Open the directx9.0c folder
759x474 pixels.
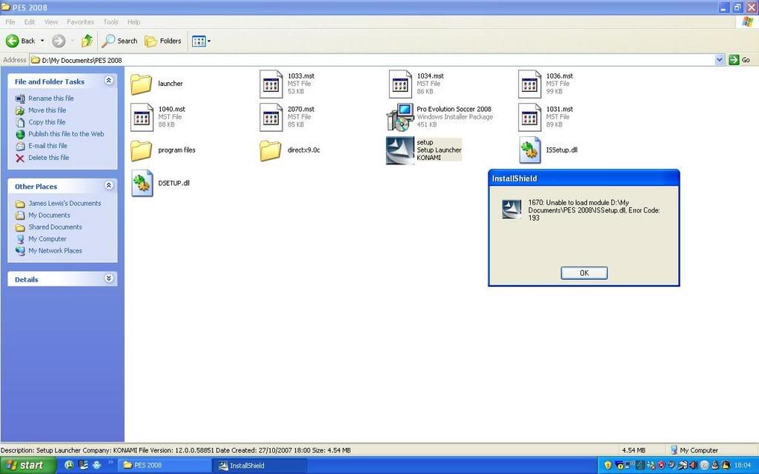271,150
